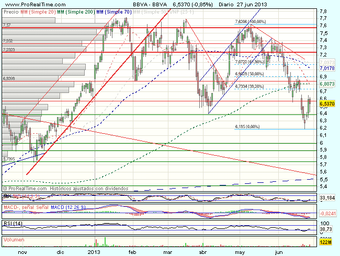Click the 6,5370 current price tag on axis
340x256 pixels.
click(326, 104)
